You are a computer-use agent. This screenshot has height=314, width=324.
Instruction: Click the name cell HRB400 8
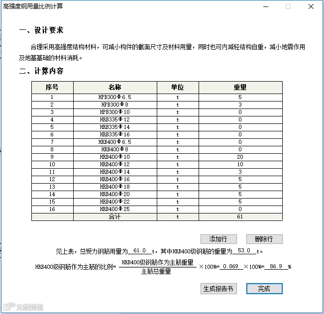[x=115, y=149]
